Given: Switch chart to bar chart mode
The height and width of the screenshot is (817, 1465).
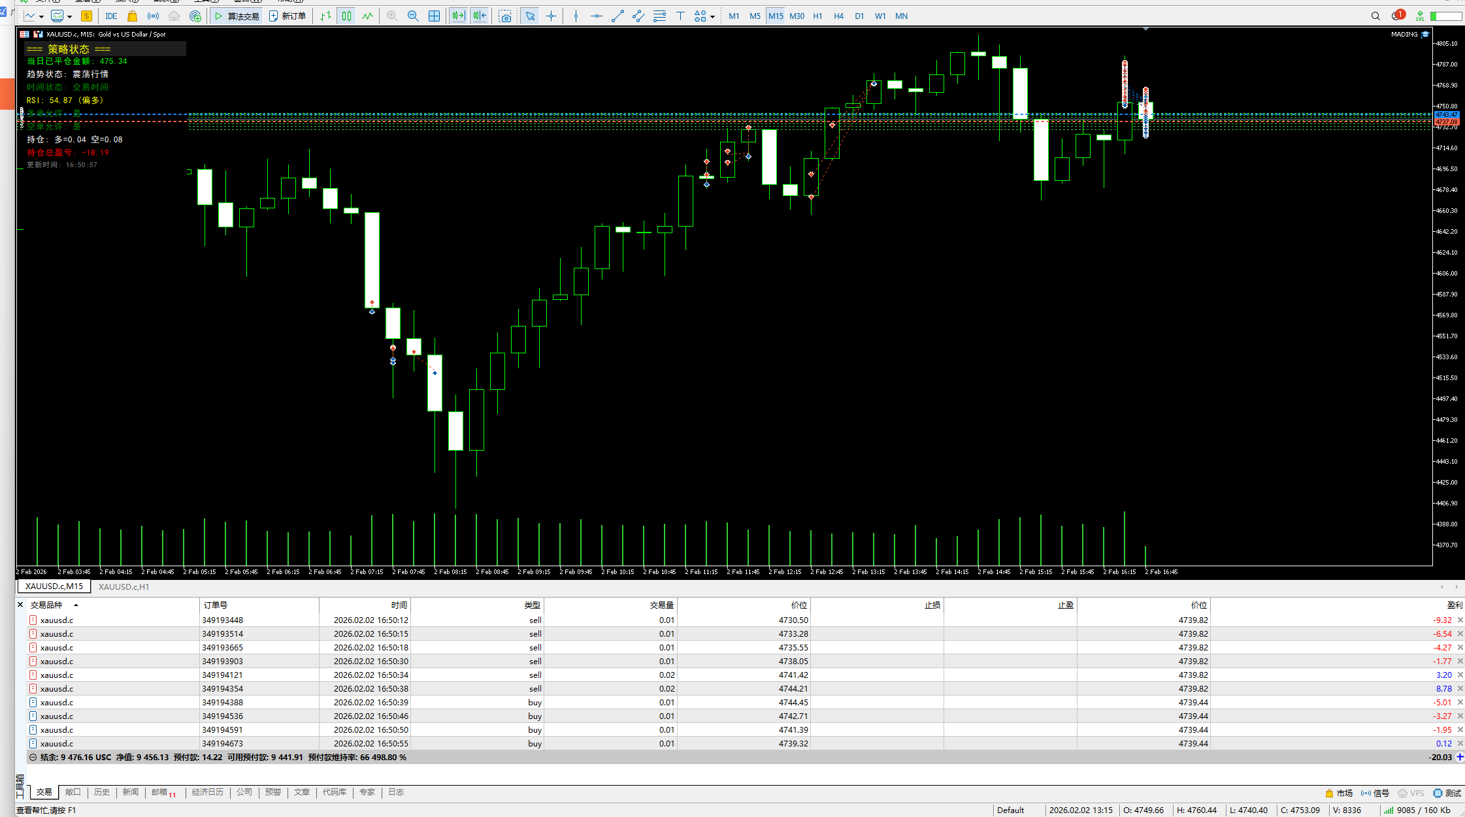Looking at the screenshot, I should tap(325, 16).
